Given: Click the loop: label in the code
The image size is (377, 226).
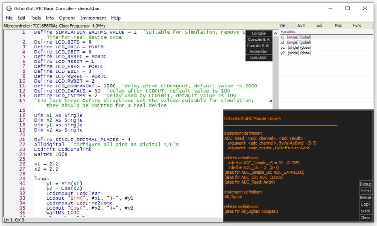Looking at the screenshot, I should (x=41, y=179).
